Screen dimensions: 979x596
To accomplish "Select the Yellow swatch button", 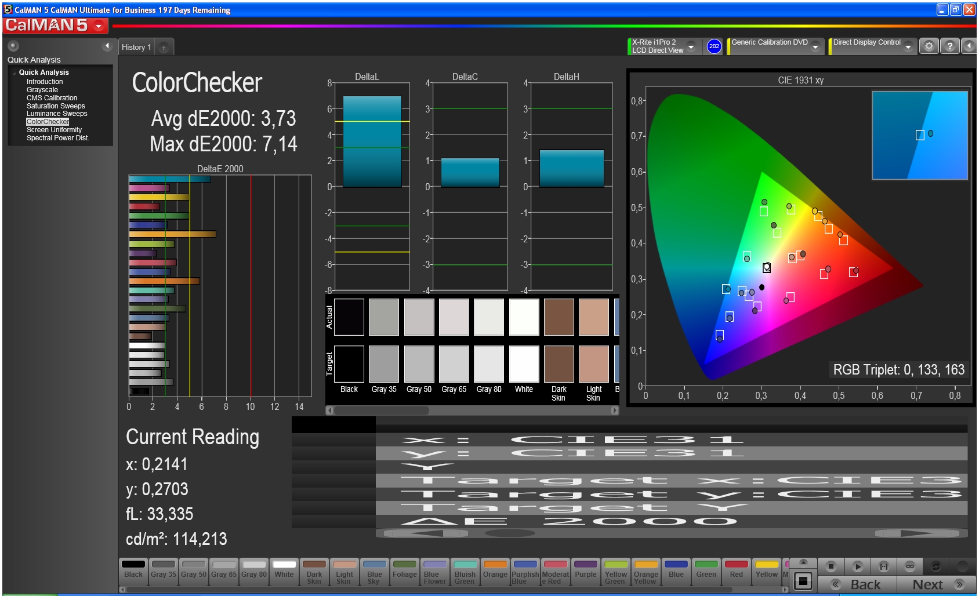I will click(767, 572).
